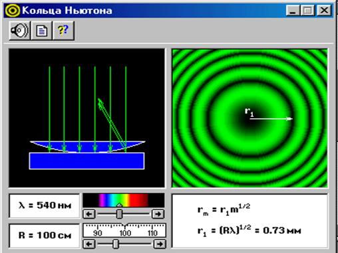Minimize the Кольца Ньютона window
Image resolution: width=338 pixels, height=253 pixels.
click(293, 10)
